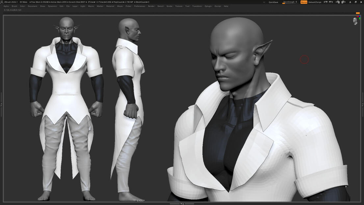Click the circular interface icon near the close button

pyautogui.click(x=356, y=2)
